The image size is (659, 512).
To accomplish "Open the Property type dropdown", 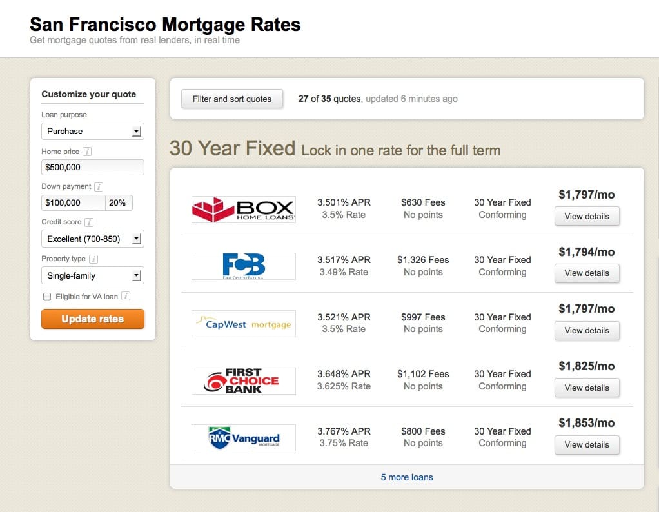I will 92,276.
